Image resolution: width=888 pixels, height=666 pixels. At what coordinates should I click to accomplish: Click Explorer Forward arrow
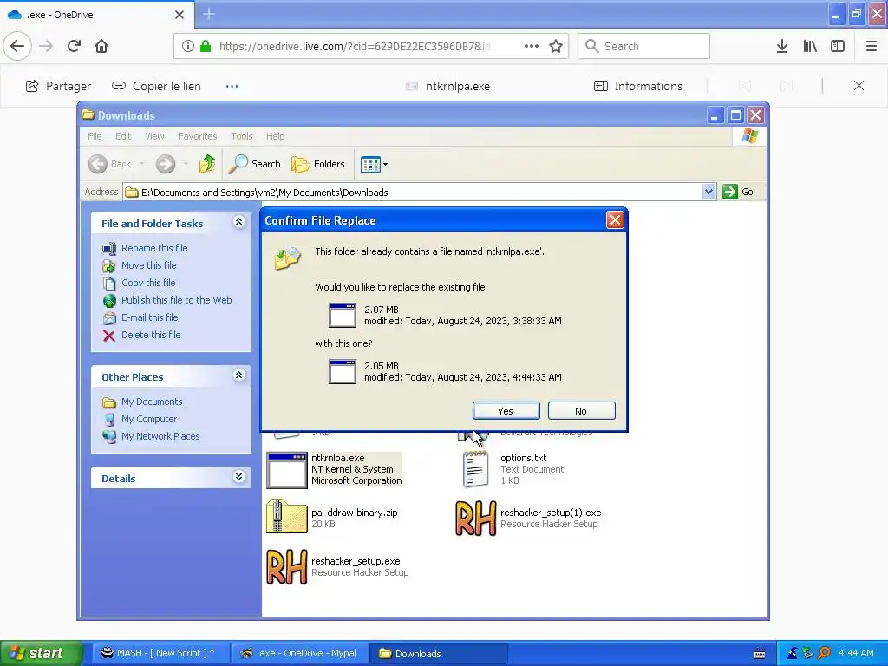click(166, 164)
